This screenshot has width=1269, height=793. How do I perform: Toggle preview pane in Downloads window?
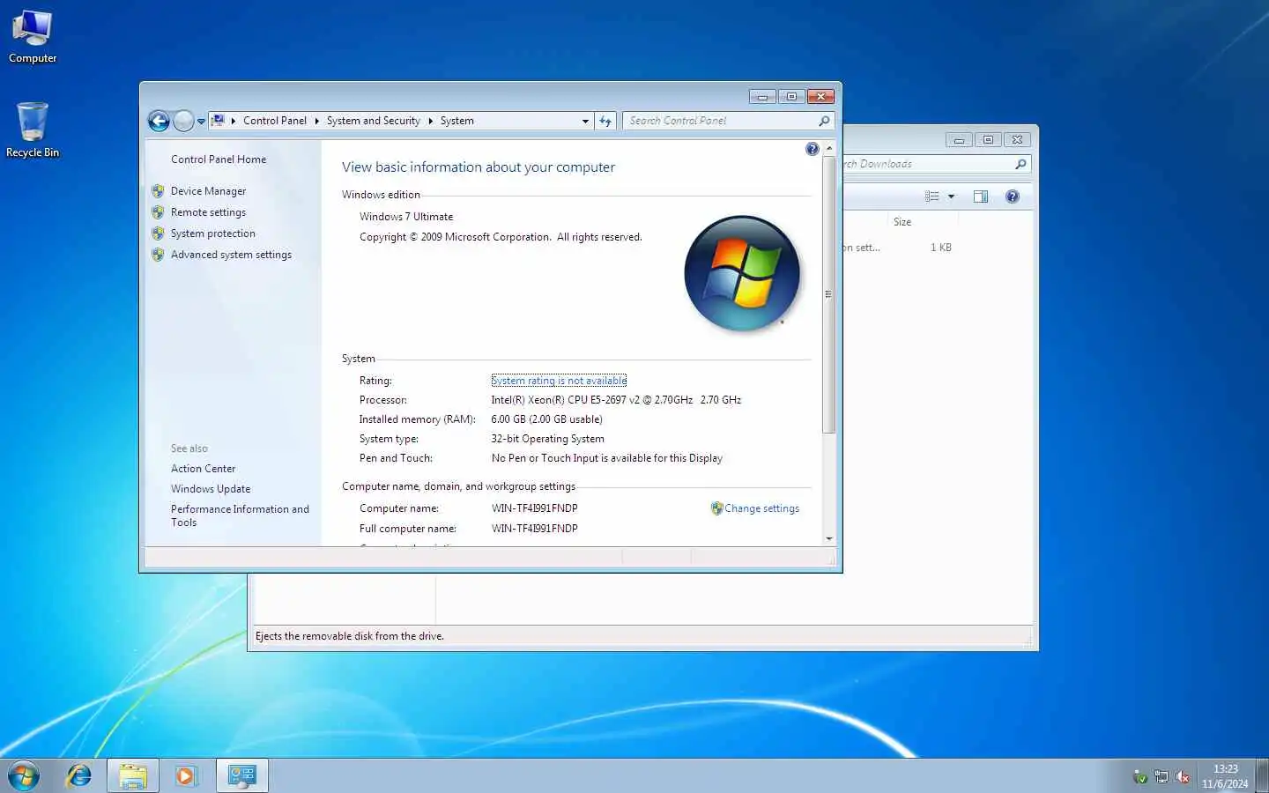tap(981, 196)
